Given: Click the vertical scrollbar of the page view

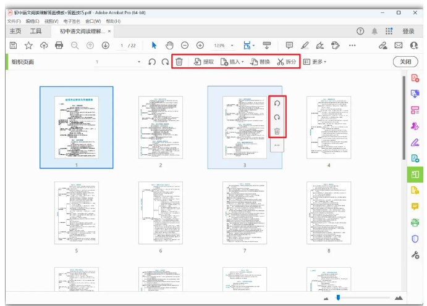Looking at the screenshot, I should click(x=404, y=118).
